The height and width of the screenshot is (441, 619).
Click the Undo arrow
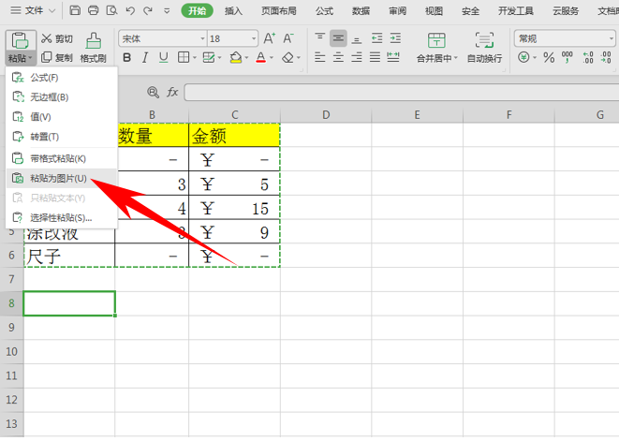[130, 10]
